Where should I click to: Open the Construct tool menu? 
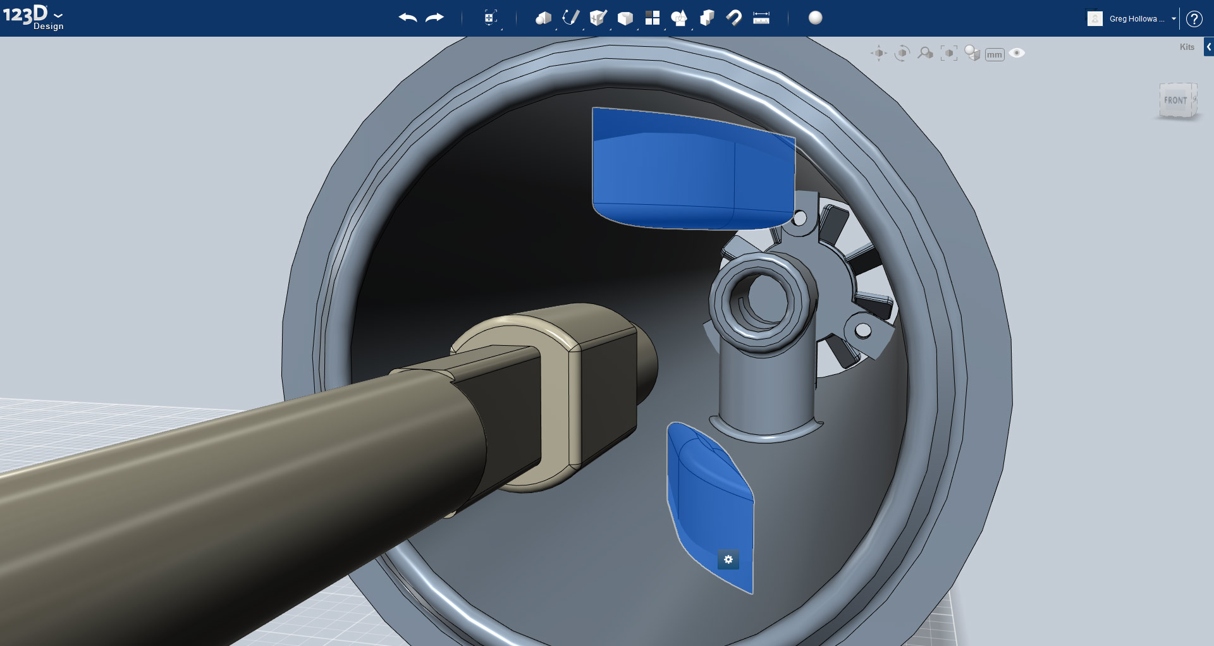coord(598,18)
